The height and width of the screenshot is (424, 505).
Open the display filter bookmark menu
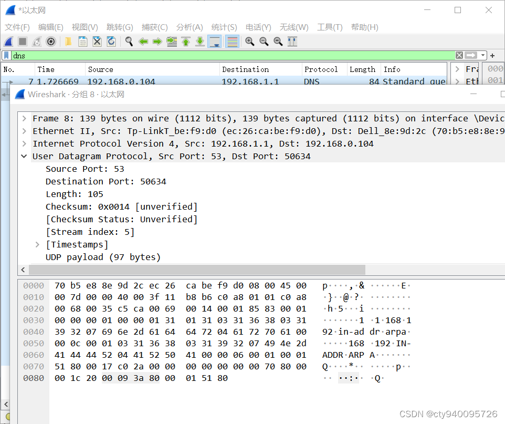[x=6, y=56]
